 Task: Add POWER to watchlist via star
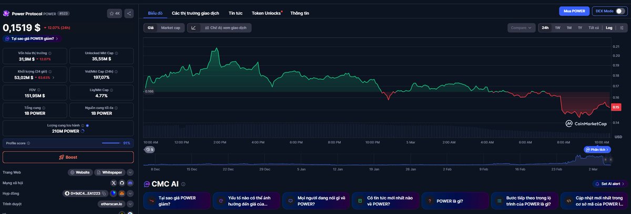pyautogui.click(x=115, y=14)
